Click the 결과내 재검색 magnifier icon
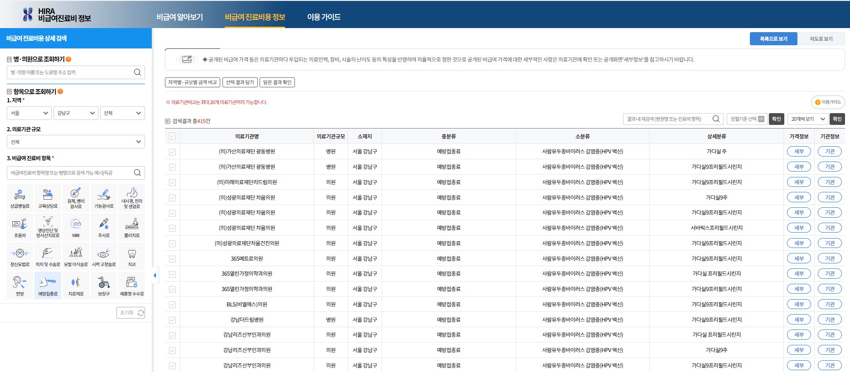Viewport: 850px width, 372px height. (x=716, y=119)
